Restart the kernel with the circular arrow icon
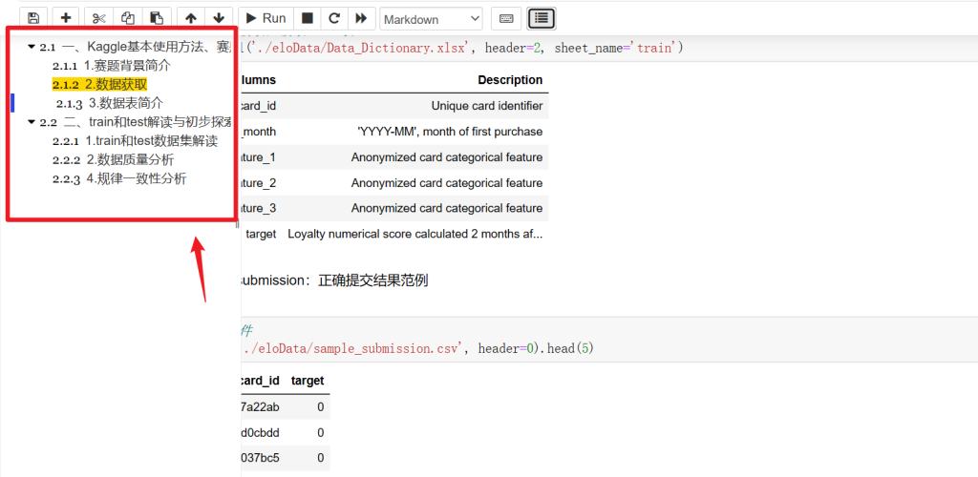 tap(333, 18)
